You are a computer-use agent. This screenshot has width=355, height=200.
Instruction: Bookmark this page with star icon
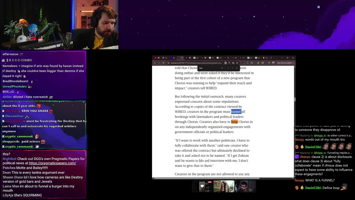pos(237,63)
